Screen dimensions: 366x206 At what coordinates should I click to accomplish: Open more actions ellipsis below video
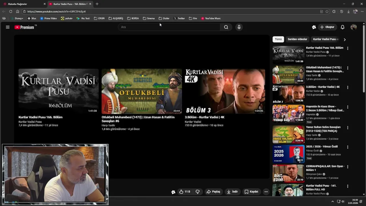(266, 192)
